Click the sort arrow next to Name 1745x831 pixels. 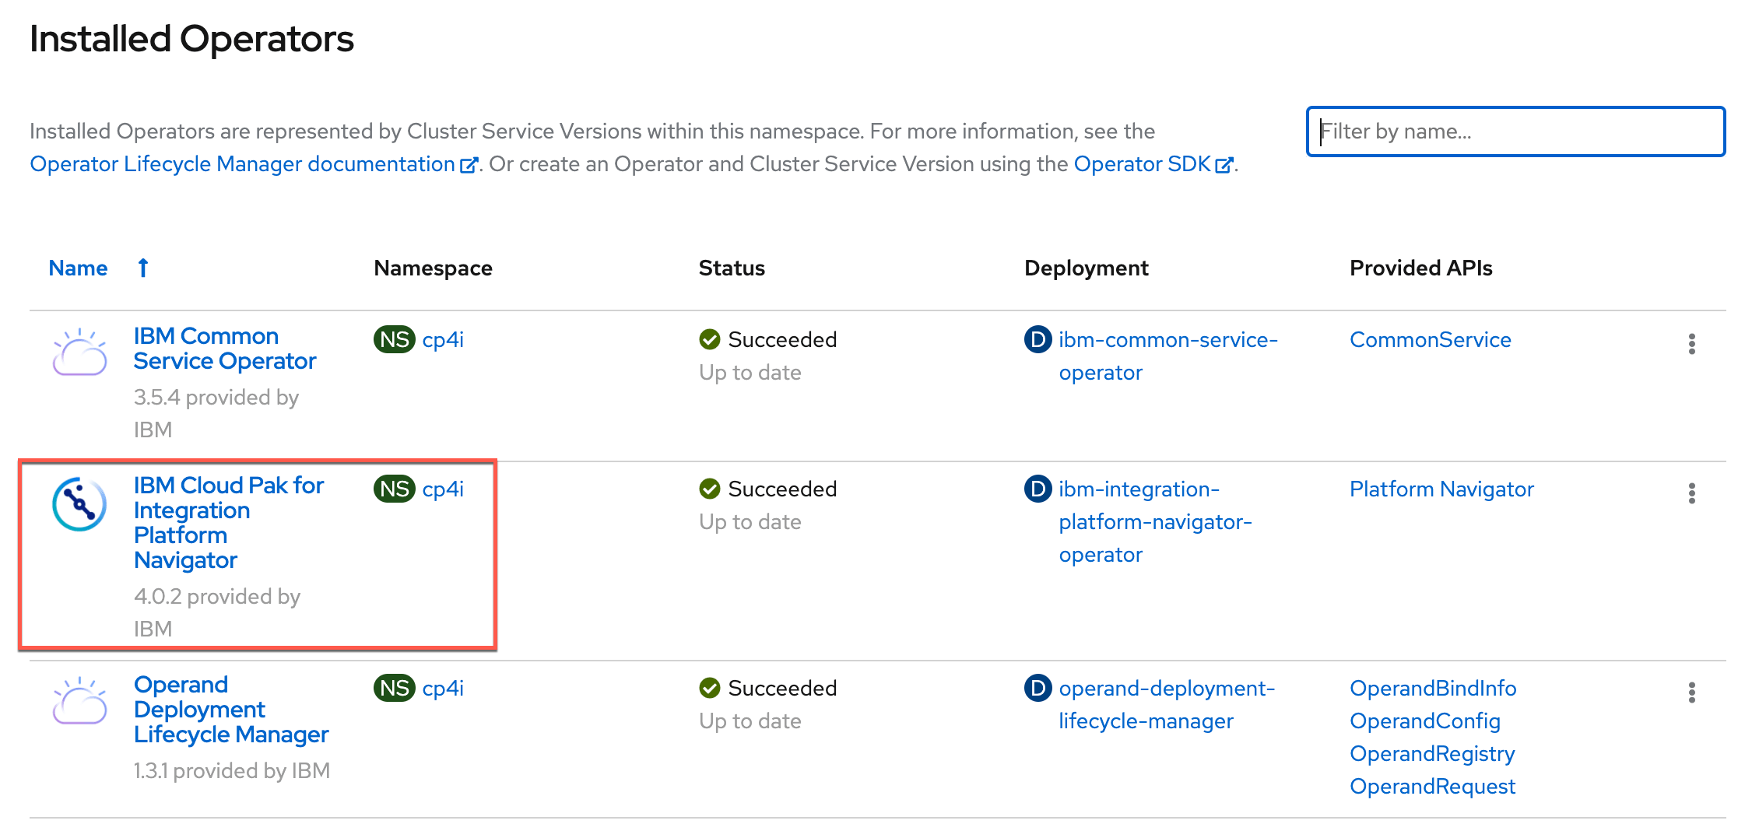click(143, 268)
